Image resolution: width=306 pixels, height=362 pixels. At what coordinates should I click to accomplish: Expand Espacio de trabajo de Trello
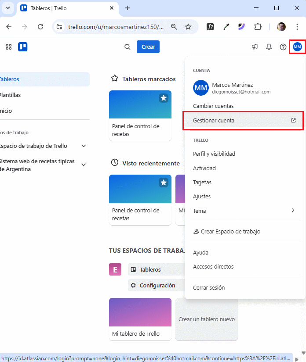point(84,146)
